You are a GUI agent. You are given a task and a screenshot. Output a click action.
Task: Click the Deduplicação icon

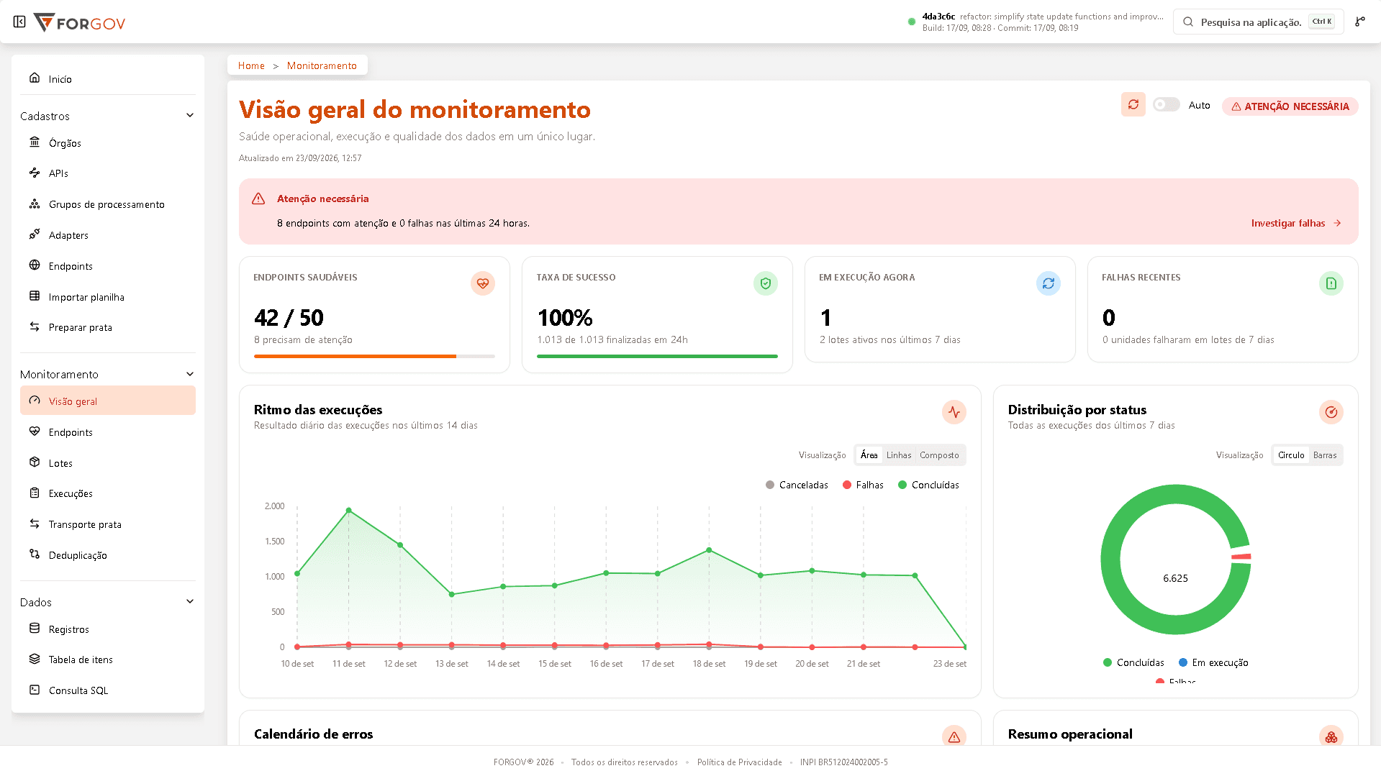click(35, 554)
